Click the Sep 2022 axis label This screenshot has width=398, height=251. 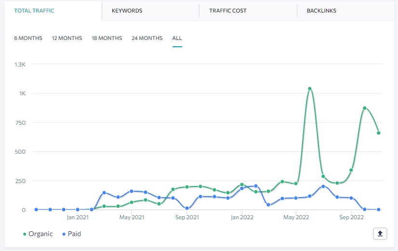point(352,217)
